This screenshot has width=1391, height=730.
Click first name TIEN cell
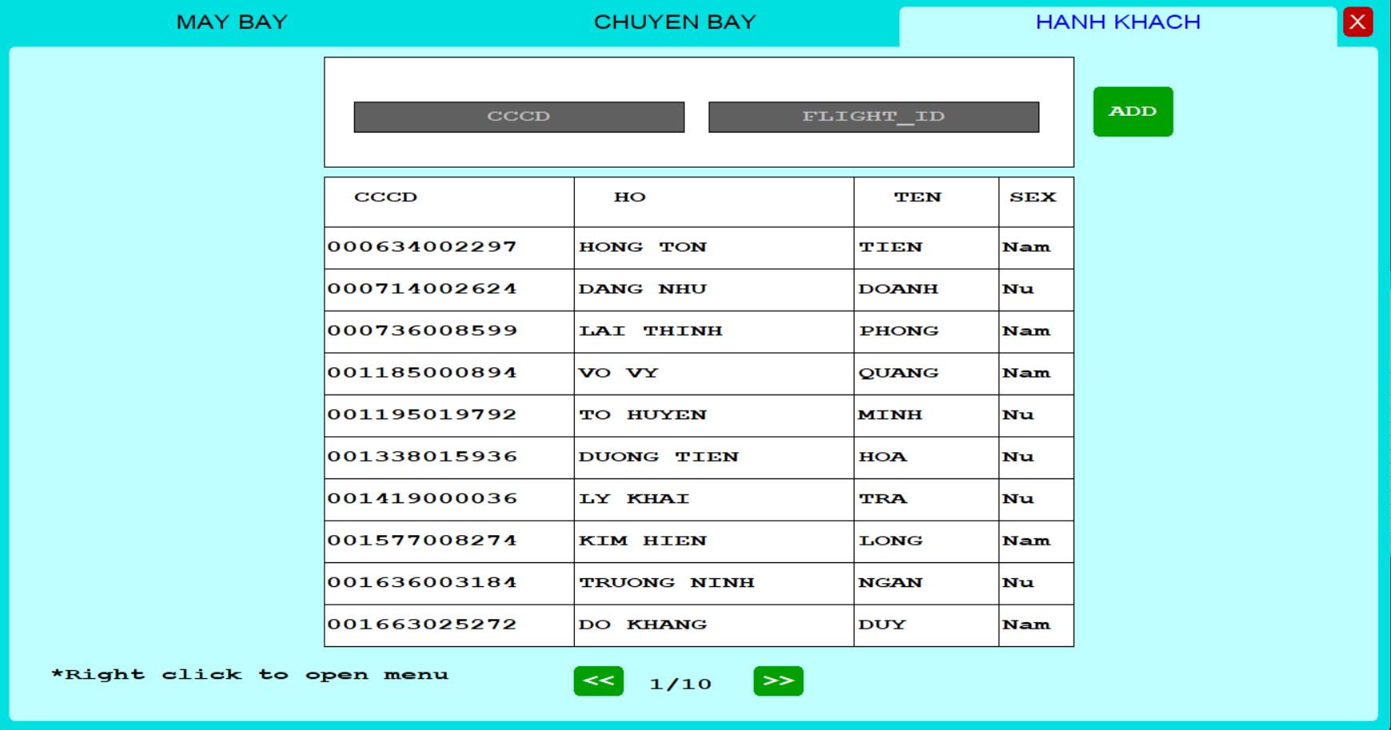pos(927,248)
